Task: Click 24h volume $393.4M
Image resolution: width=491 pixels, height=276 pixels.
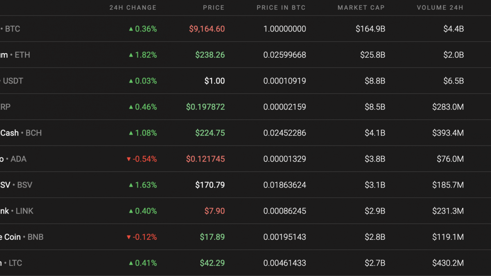Action: coord(448,133)
